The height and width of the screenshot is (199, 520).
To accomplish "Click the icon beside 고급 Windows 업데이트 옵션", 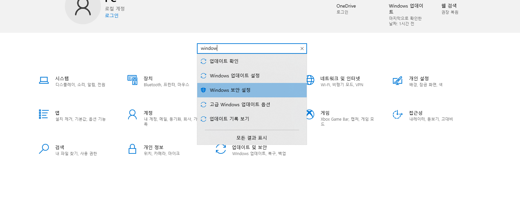I will [x=203, y=105].
